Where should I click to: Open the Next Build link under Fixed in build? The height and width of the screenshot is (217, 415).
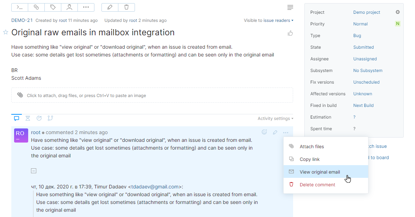363,105
